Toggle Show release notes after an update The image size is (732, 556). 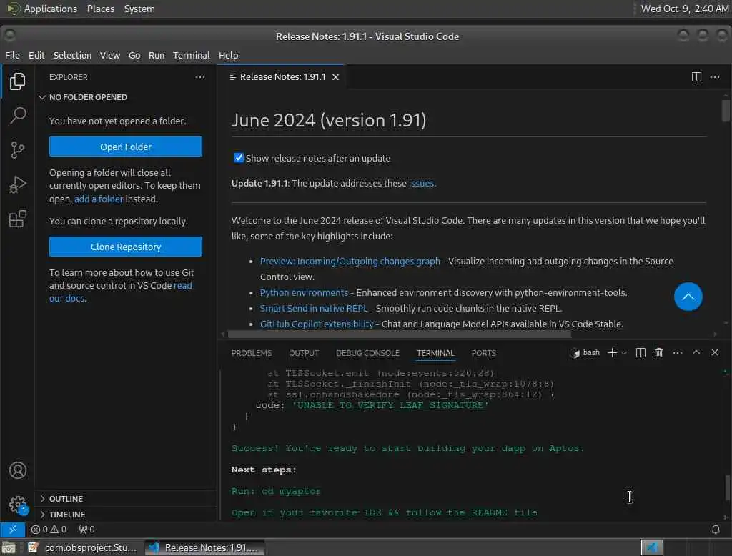point(239,158)
